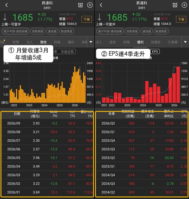Open 法人 tab in right panel

(99, 42)
